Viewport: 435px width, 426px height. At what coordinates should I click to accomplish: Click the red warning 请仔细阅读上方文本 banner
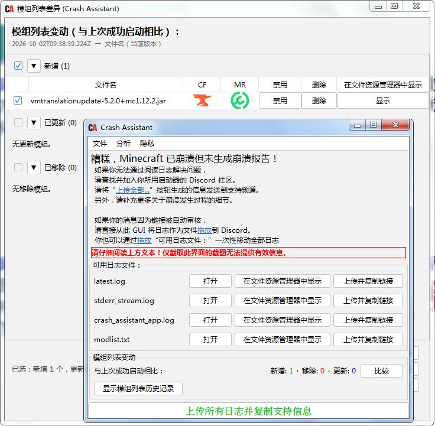click(x=248, y=253)
